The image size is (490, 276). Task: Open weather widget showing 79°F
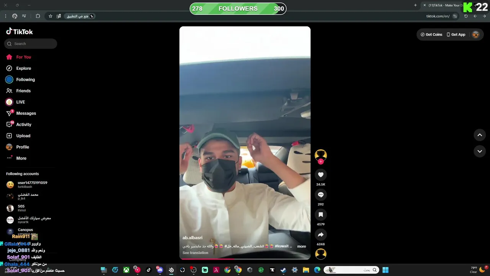coord(477,270)
